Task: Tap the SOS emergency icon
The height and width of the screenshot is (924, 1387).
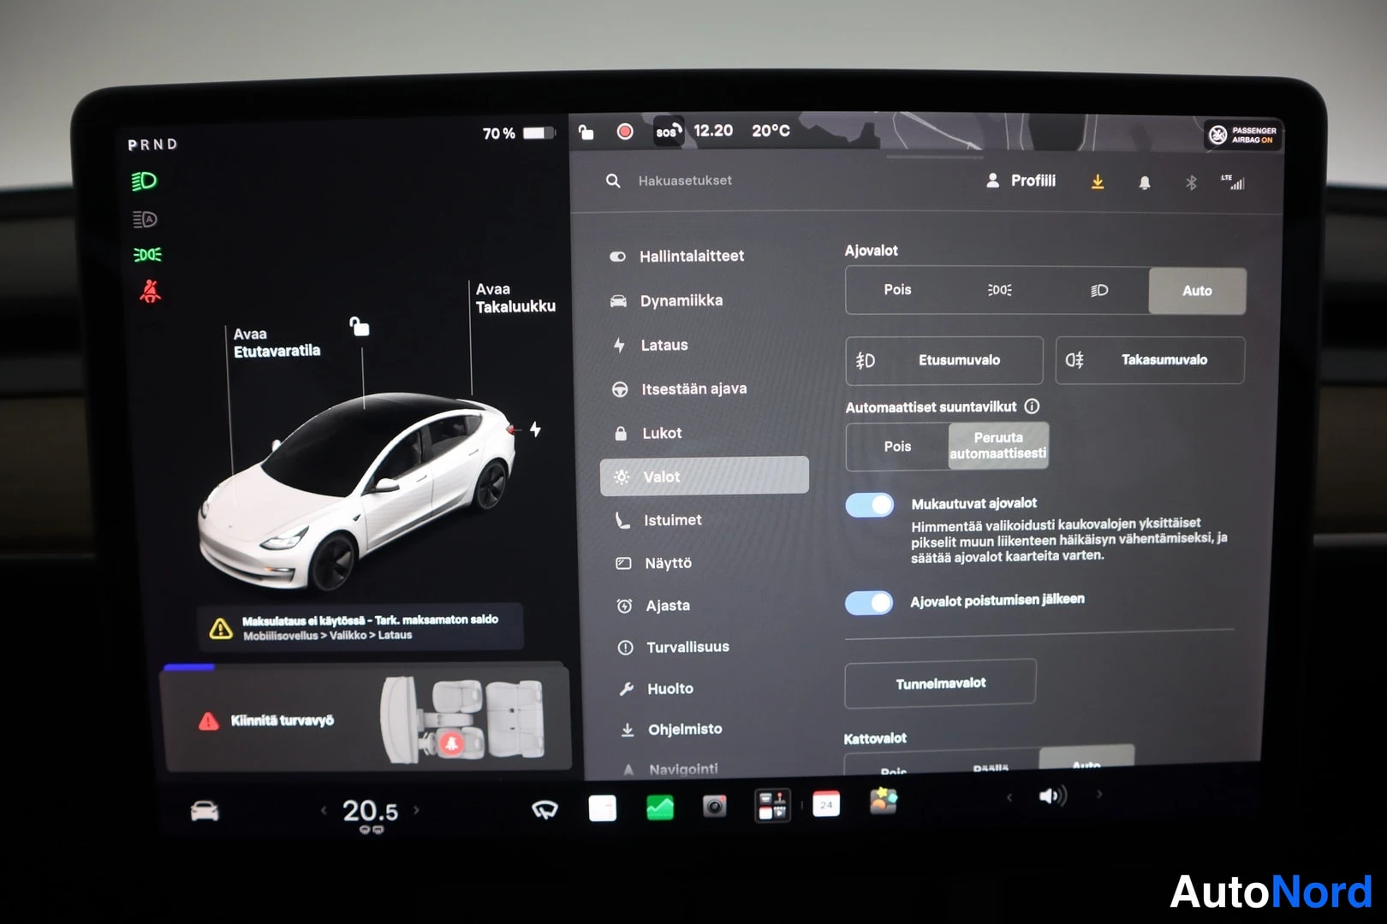Action: [668, 131]
